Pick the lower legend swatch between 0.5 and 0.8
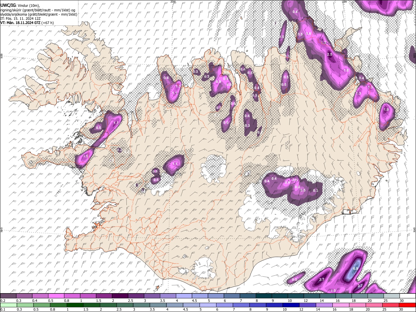This screenshot has width=416, height=312. (42, 305)
